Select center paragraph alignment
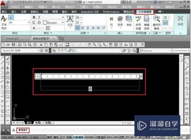191x140 pixels. [x=88, y=28]
